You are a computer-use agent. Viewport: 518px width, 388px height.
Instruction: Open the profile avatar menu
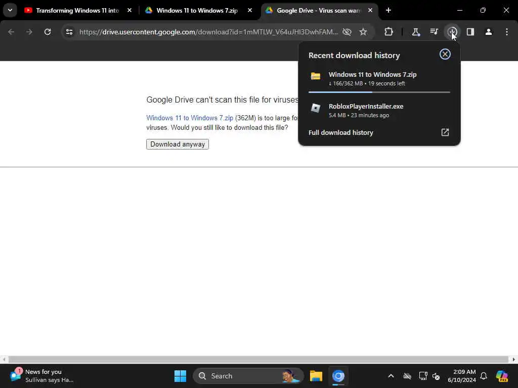point(489,32)
